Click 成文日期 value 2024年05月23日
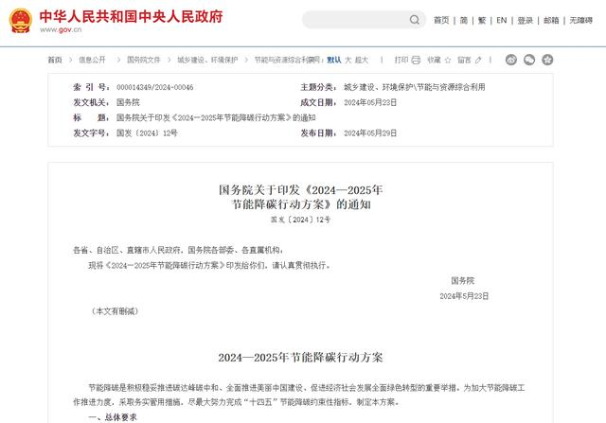This screenshot has height=423, width=606. point(370,102)
